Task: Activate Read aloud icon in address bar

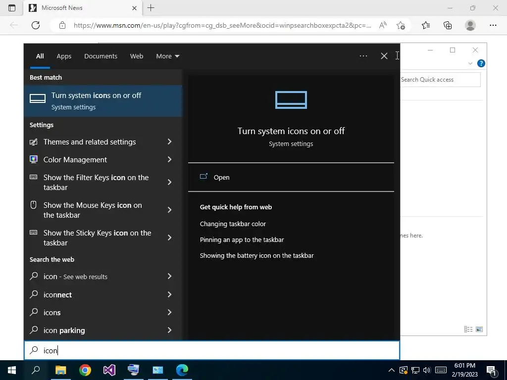Action: [x=383, y=25]
